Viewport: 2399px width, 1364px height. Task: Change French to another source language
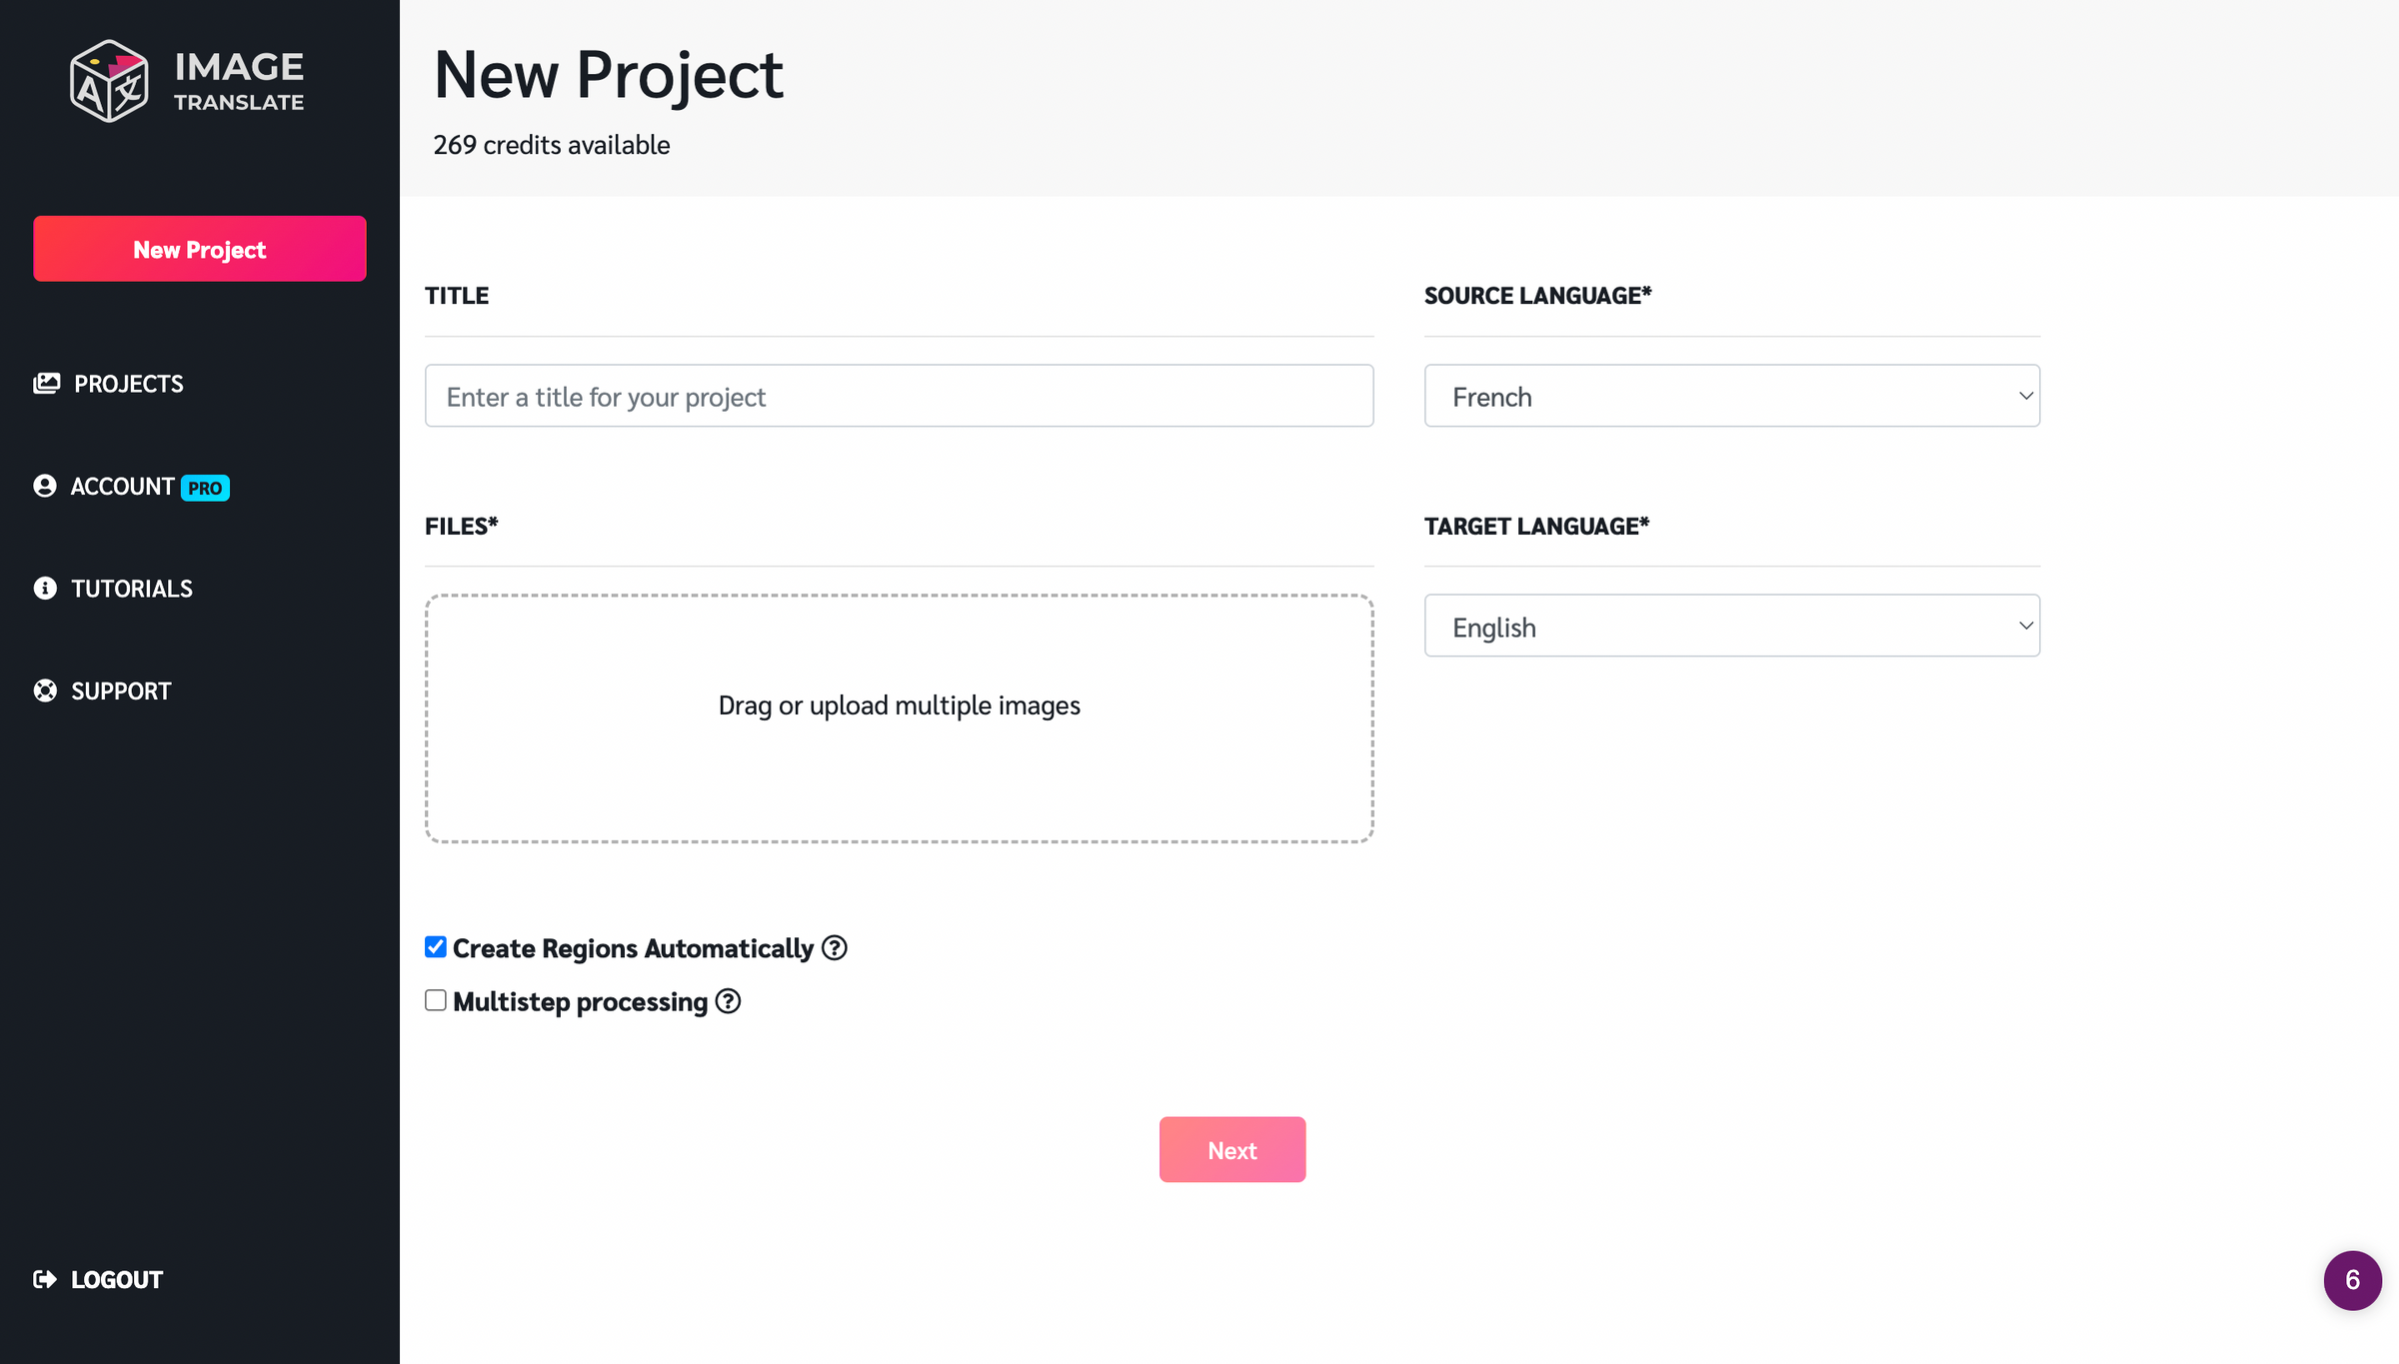tap(1731, 396)
